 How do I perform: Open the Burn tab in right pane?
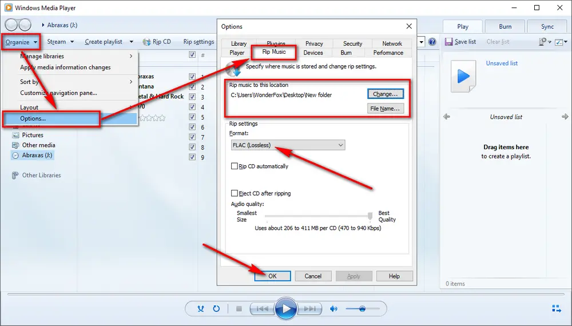[505, 26]
